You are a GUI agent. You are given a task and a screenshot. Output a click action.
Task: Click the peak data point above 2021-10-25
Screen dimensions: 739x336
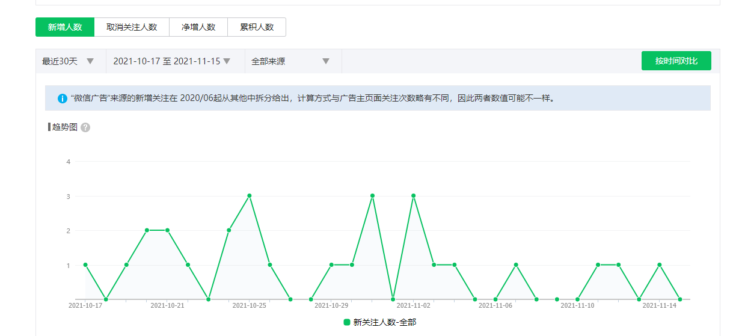249,195
